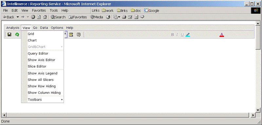262x125 pixels.
Task: Click the green Refresh arrow icon
Action: pos(17,35)
